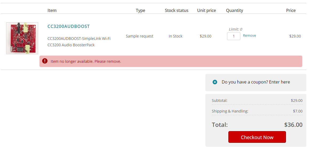The height and width of the screenshot is (150, 310).
Task: Click the Quantity column header
Action: pyautogui.click(x=234, y=10)
